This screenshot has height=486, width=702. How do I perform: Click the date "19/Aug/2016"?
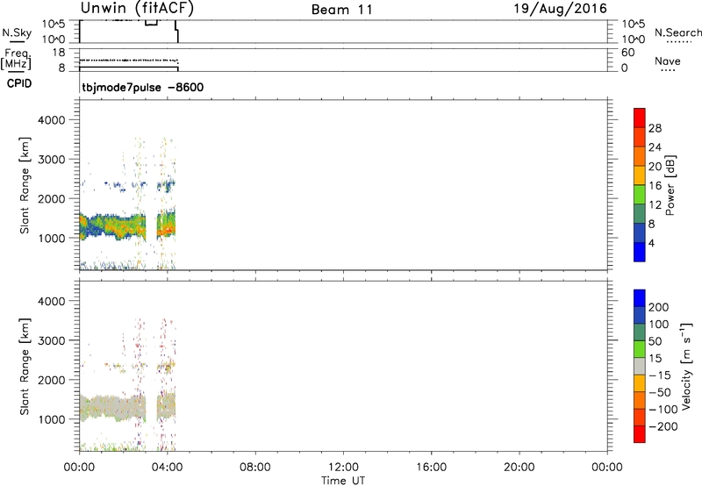560,9
